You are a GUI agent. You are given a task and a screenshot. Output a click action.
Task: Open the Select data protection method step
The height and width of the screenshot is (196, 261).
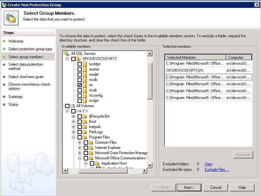[x=26, y=66]
